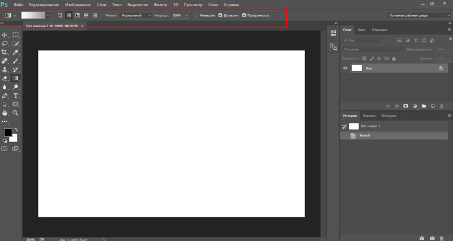
Task: Open the Edit Toolbar three-dots button
Action: [5, 122]
